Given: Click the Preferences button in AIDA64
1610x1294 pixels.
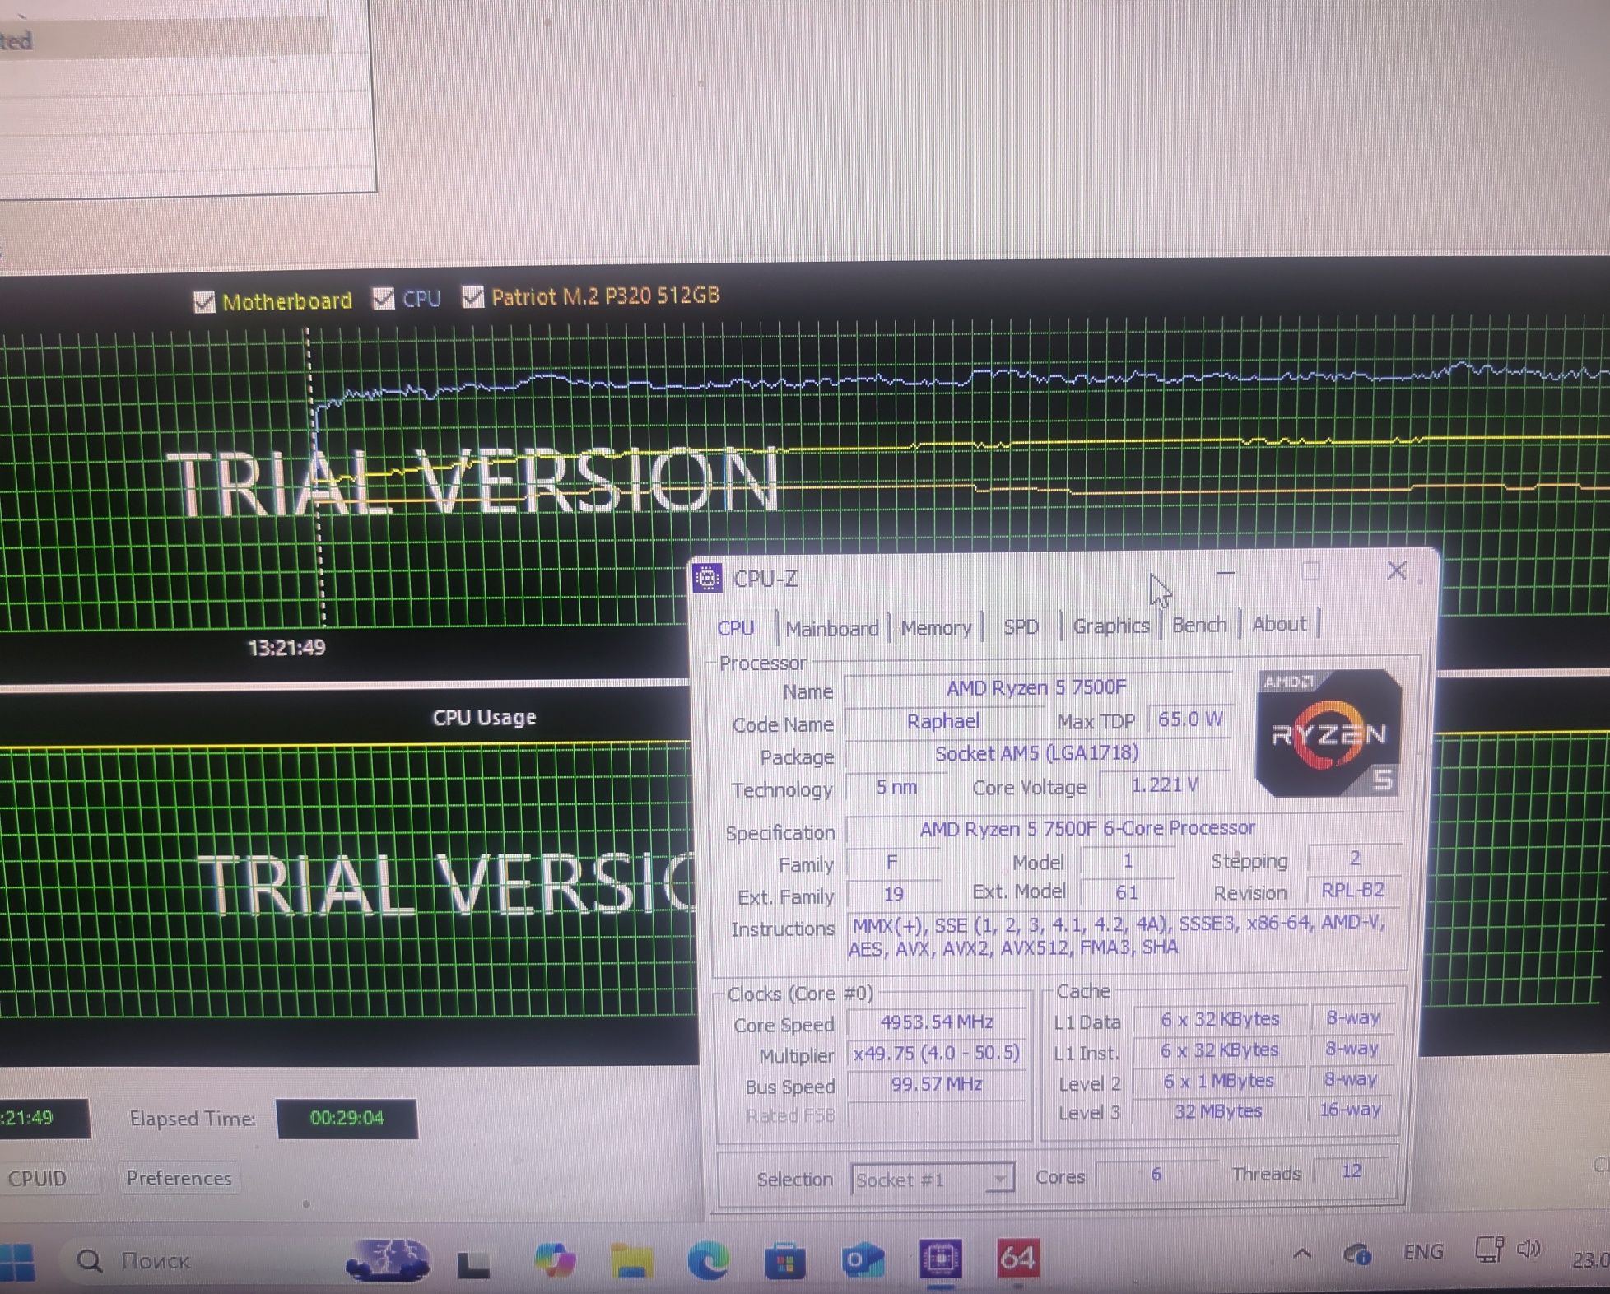Looking at the screenshot, I should tap(179, 1178).
